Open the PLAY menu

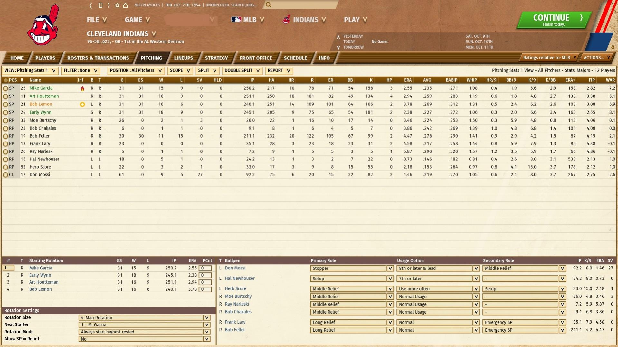[355, 20]
